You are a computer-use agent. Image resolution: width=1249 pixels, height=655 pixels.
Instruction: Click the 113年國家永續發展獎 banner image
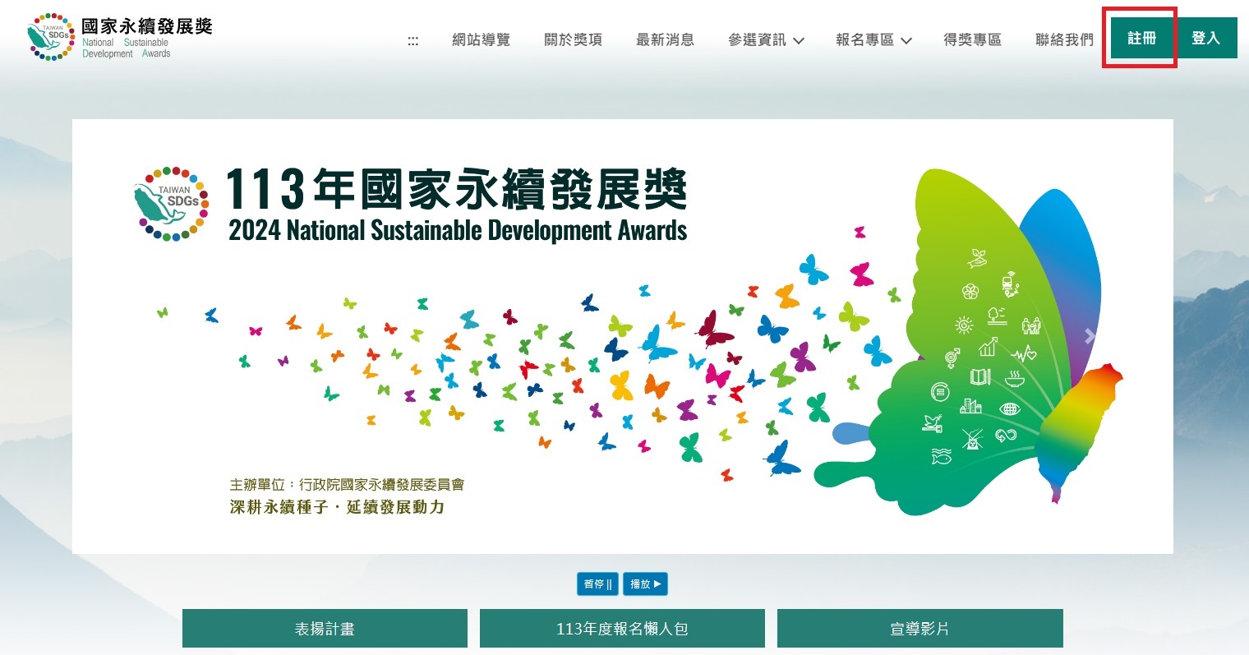623,336
